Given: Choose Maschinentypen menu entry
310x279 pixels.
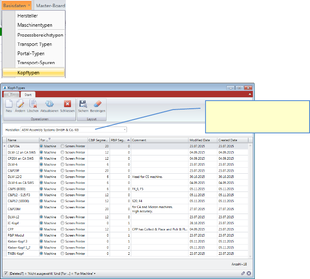Looking at the screenshot, I should [35, 25].
